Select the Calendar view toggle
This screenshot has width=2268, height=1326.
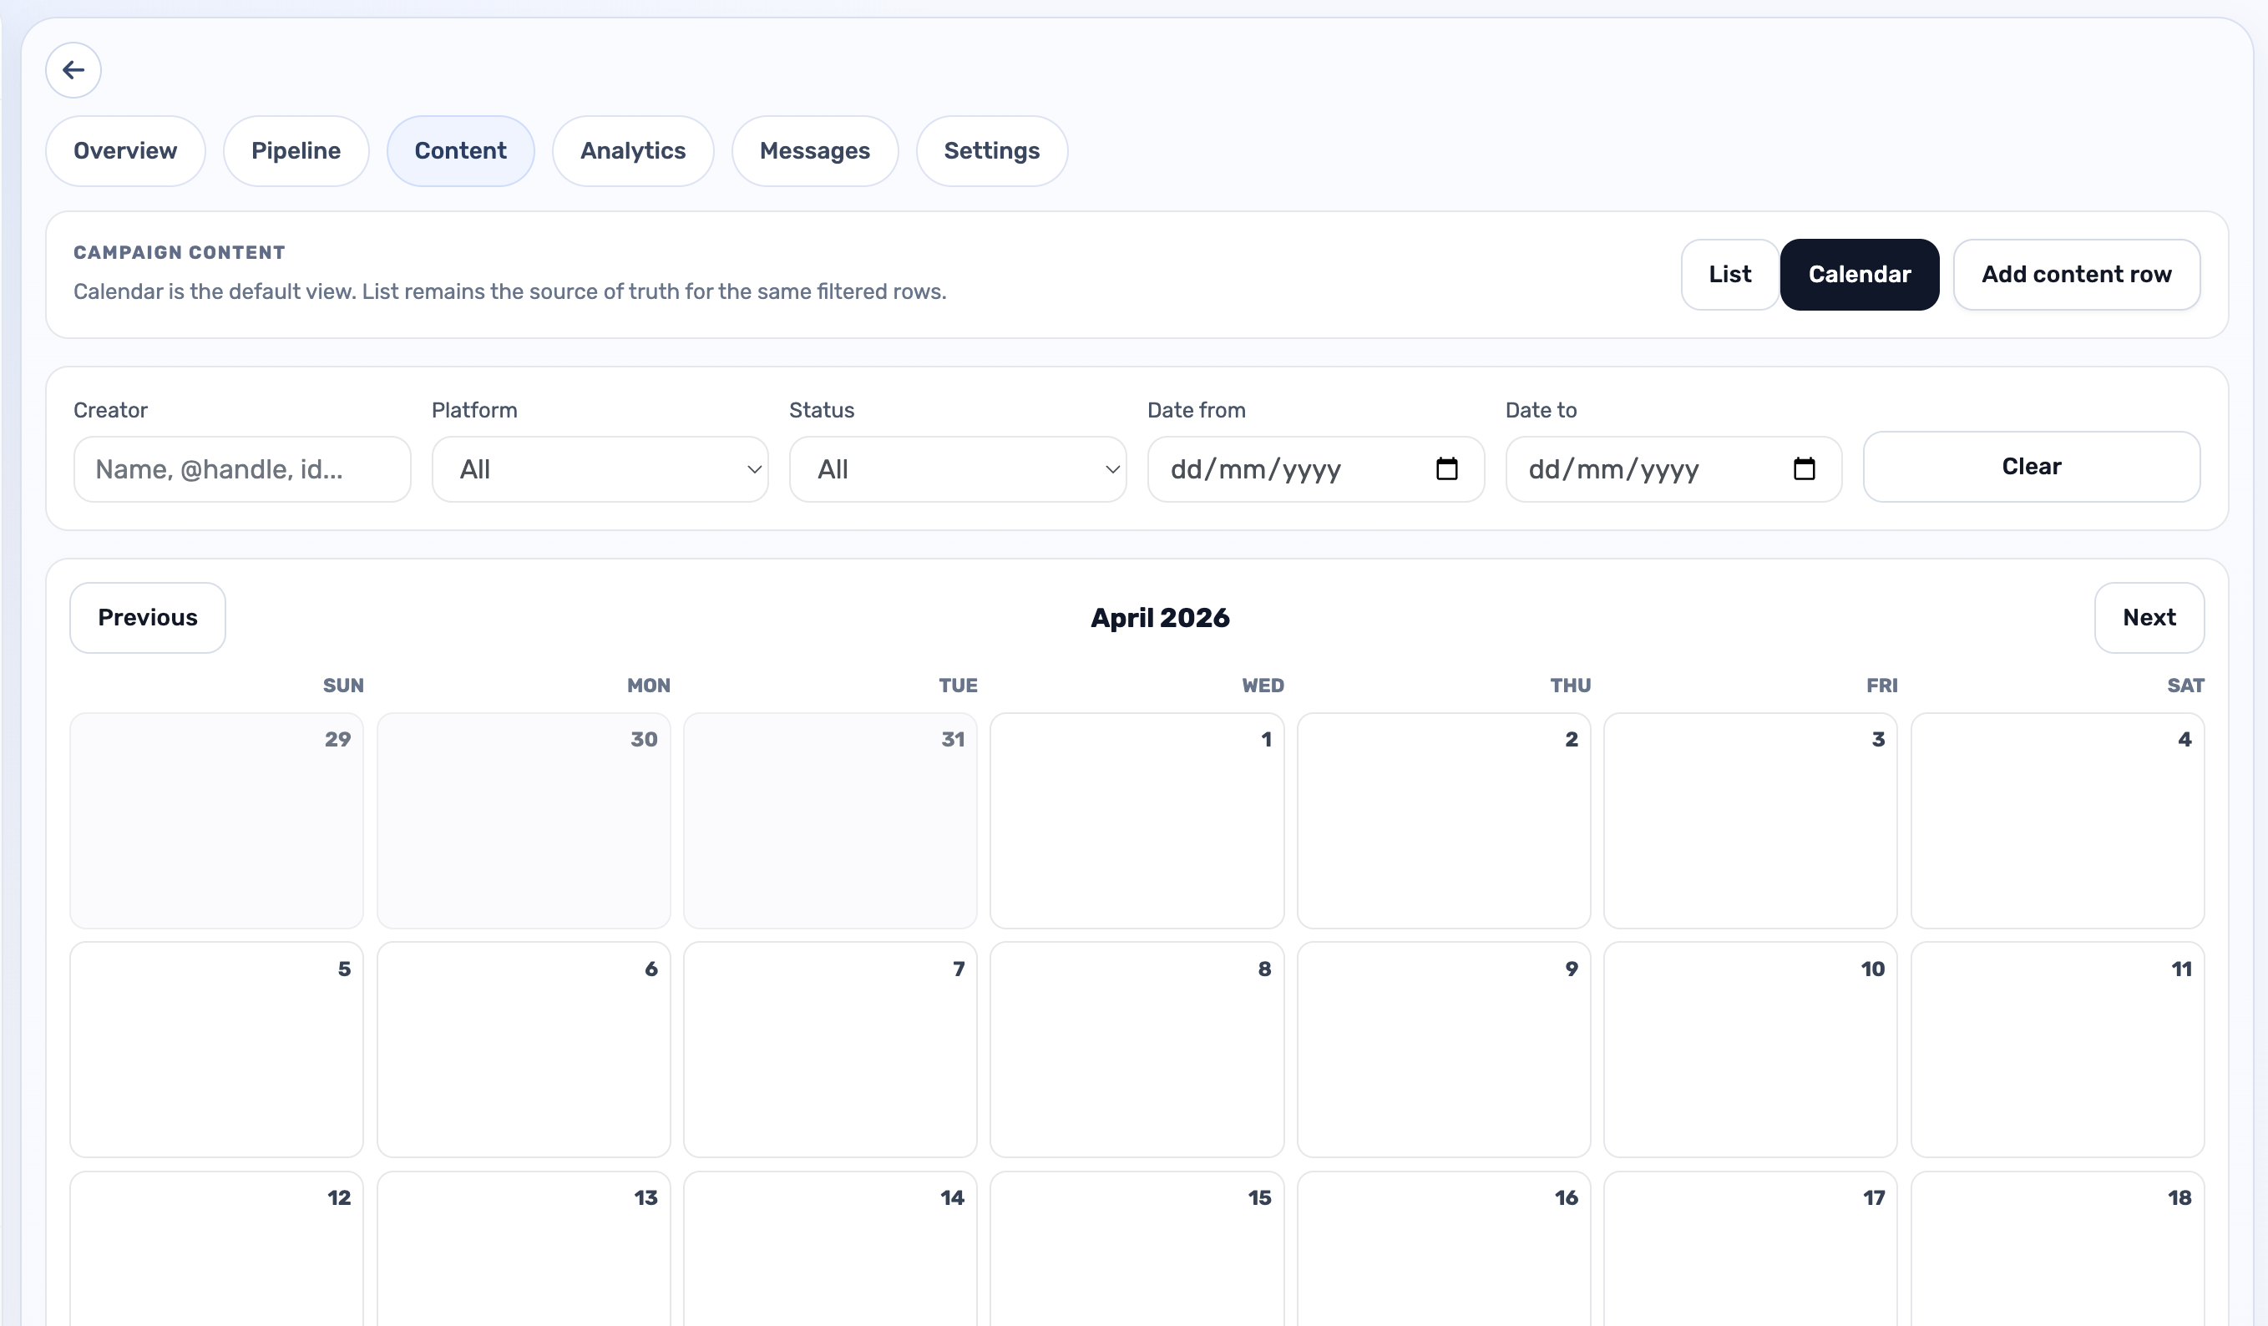pos(1860,275)
